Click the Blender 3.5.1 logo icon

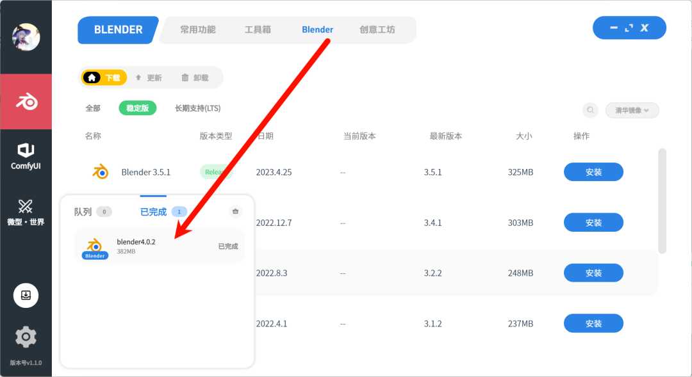[x=101, y=172]
